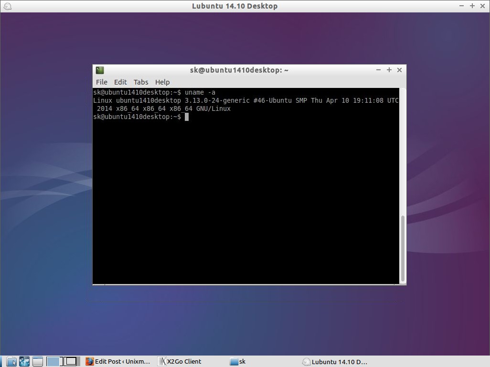Switch to the 'sk' folder taskbar item
This screenshot has height=367, width=490.
point(237,362)
